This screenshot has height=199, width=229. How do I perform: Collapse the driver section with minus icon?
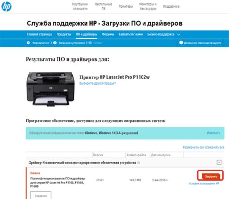click(x=219, y=162)
